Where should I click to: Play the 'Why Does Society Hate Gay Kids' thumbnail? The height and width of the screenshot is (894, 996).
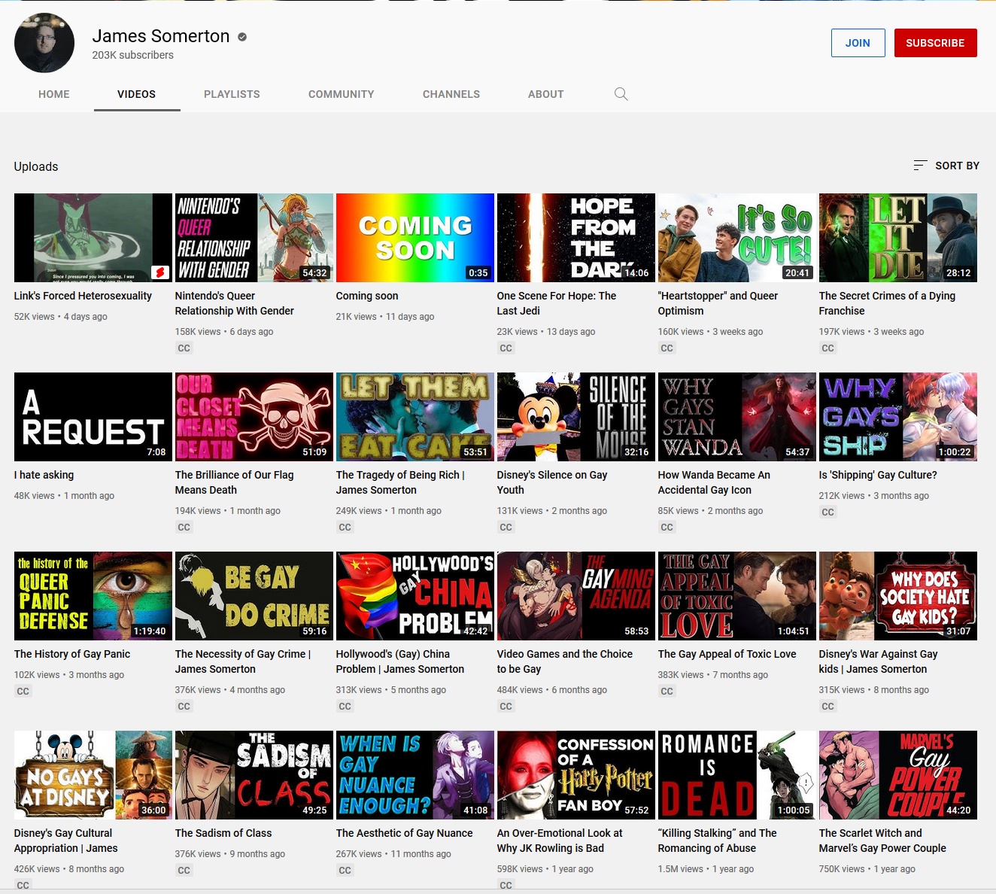coord(898,596)
